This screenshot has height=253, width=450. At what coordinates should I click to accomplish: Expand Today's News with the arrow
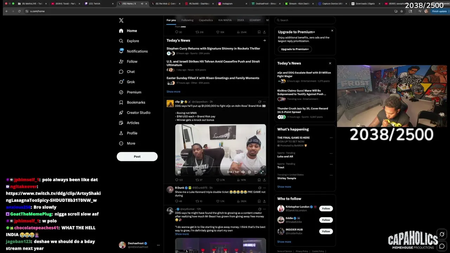[x=264, y=40]
